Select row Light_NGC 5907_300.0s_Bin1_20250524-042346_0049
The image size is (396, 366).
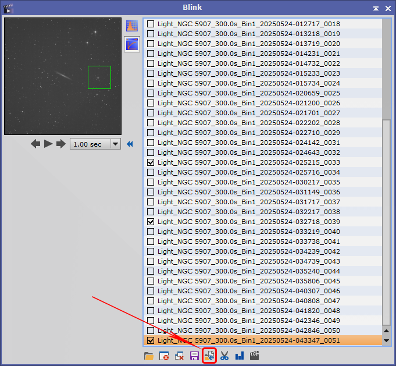click(263, 321)
